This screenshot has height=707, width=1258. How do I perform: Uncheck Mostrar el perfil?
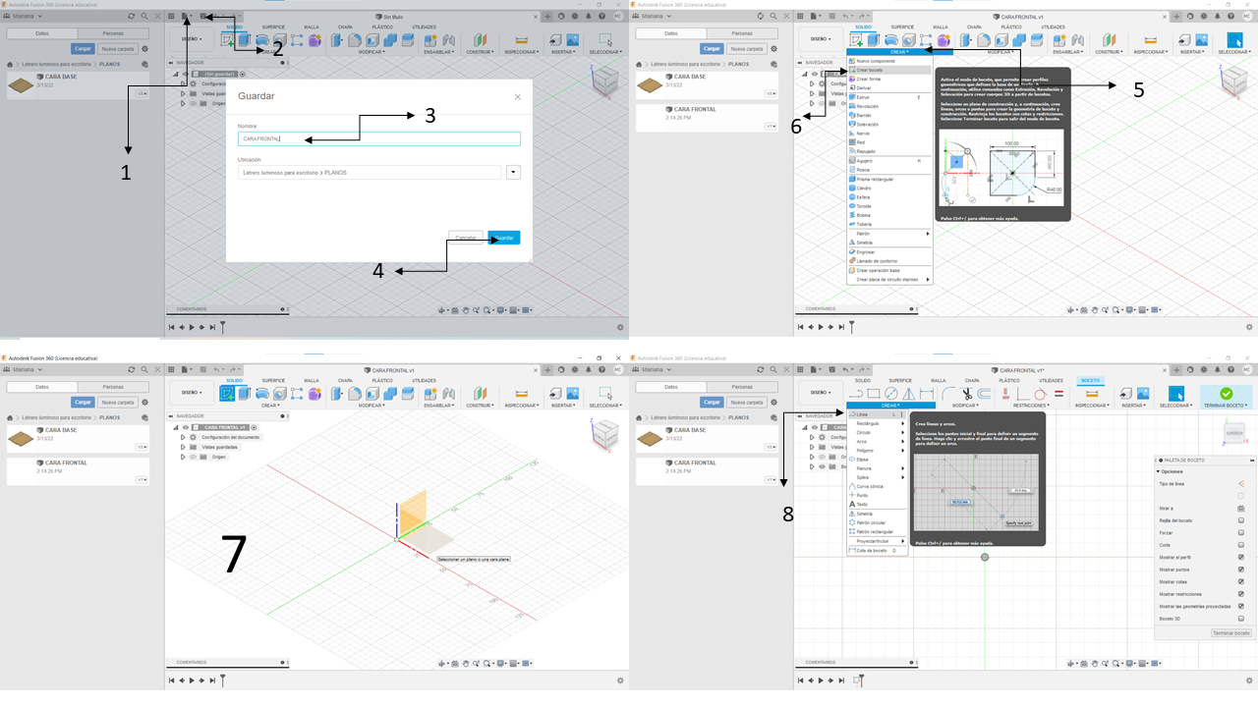coord(1241,557)
